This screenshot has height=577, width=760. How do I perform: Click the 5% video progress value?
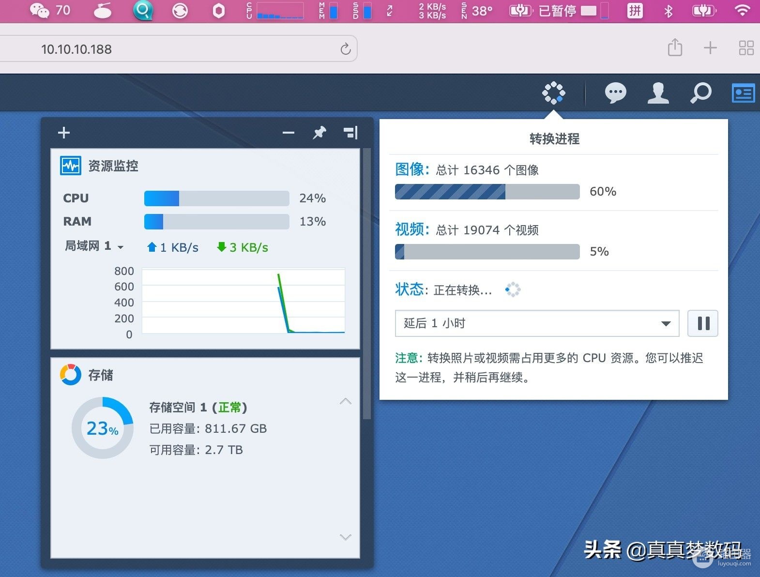pos(599,252)
